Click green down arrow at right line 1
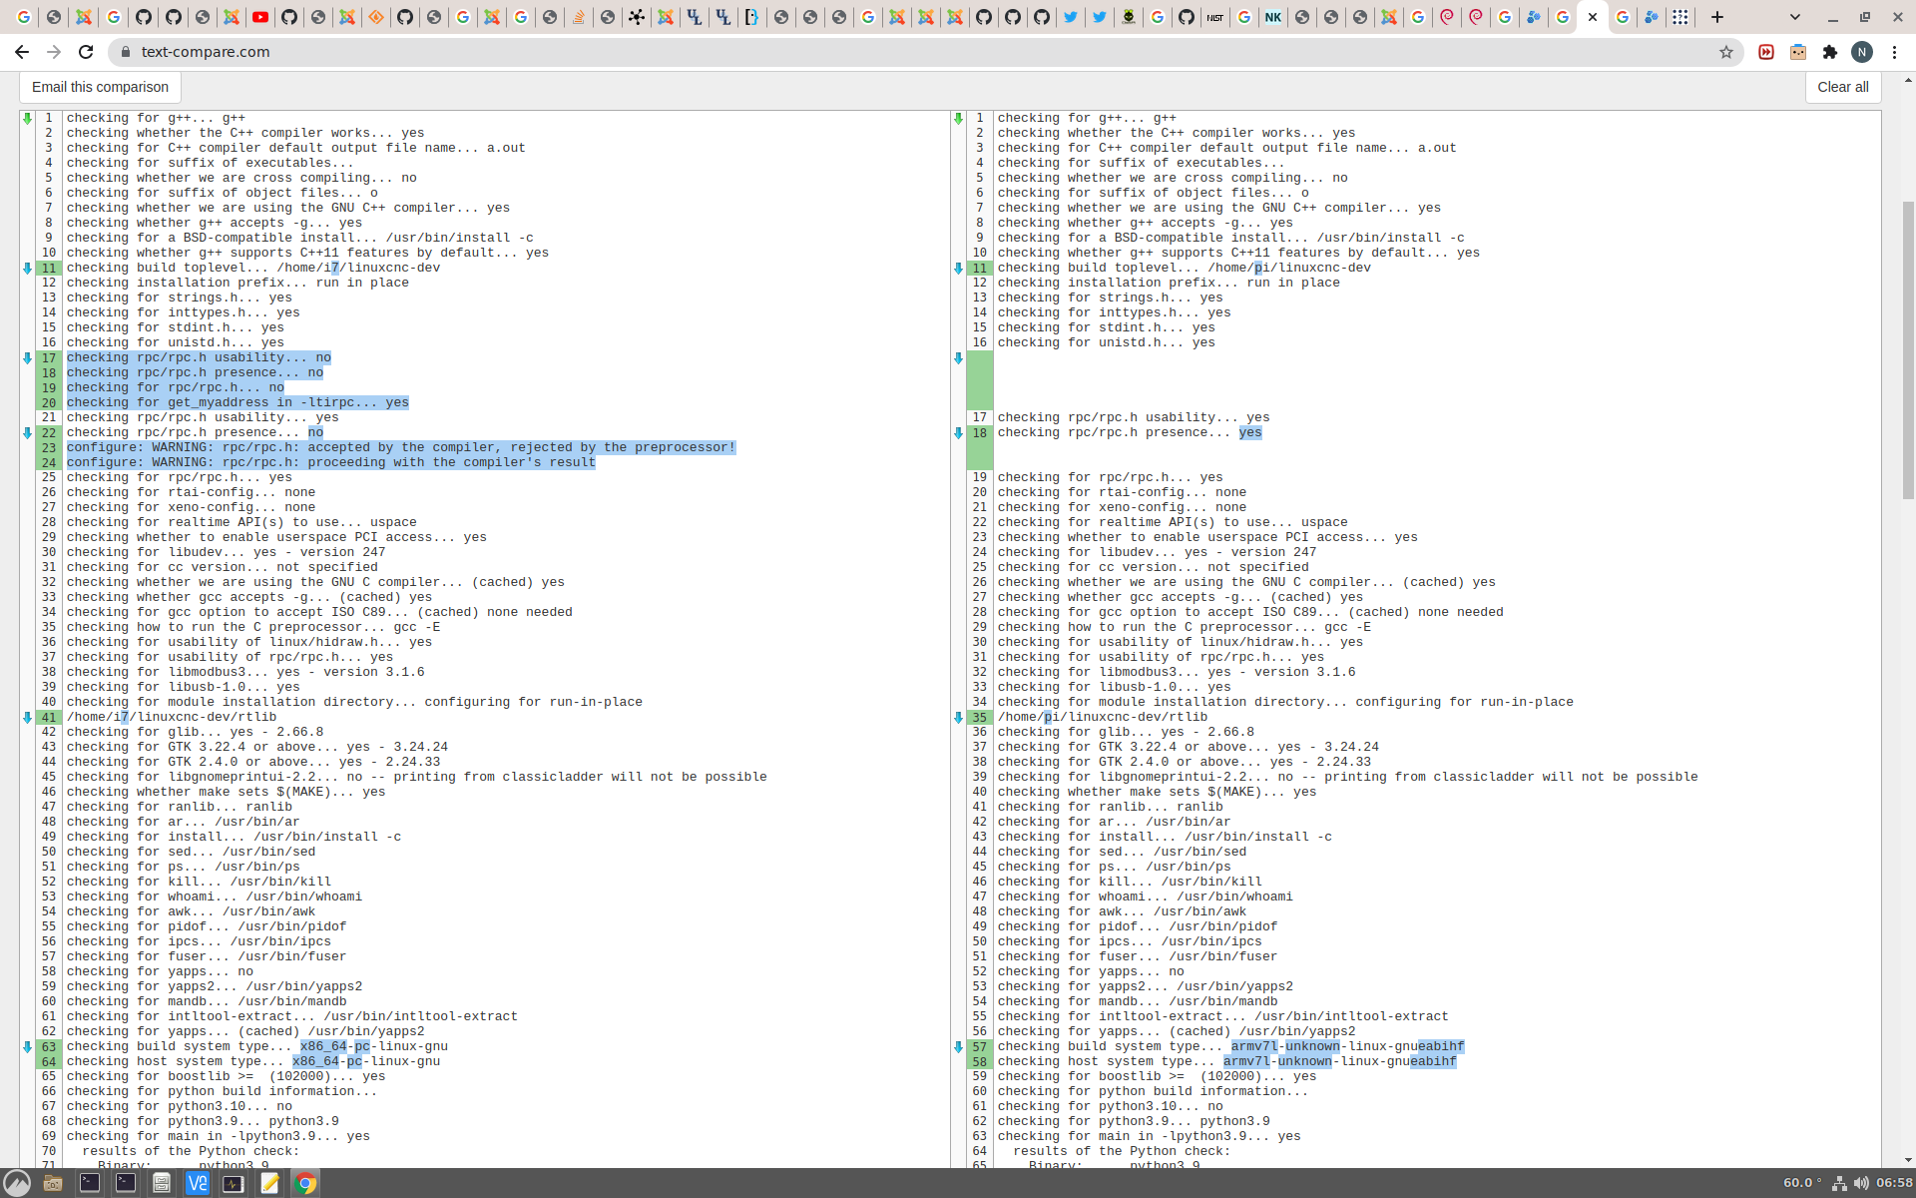The width and height of the screenshot is (1916, 1198). (x=958, y=118)
